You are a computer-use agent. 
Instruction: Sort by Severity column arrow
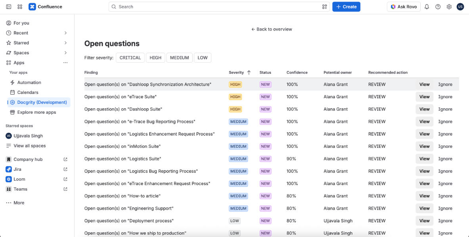(x=249, y=72)
